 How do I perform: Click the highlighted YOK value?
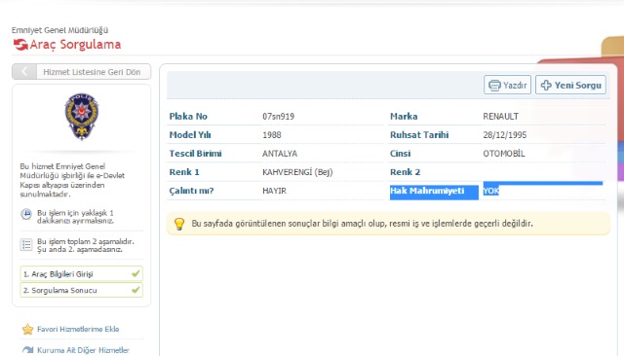[491, 191]
